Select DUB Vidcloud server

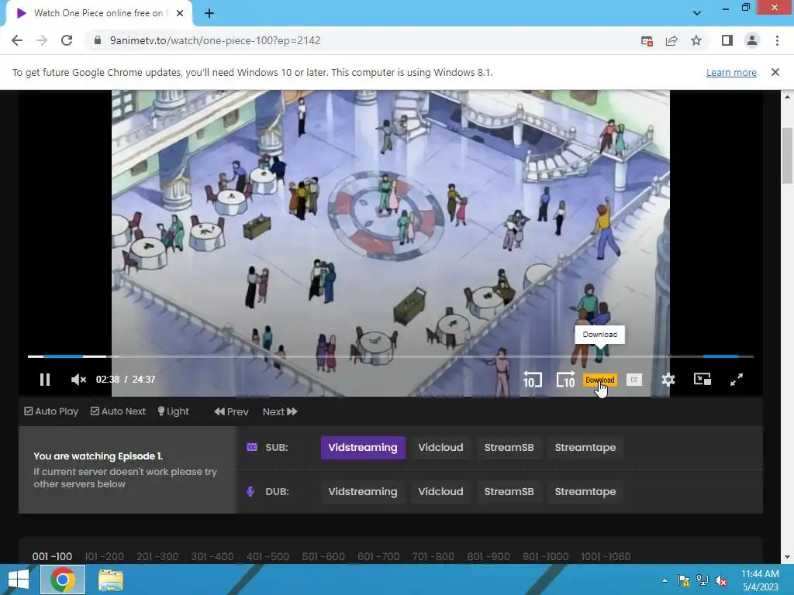click(x=440, y=492)
